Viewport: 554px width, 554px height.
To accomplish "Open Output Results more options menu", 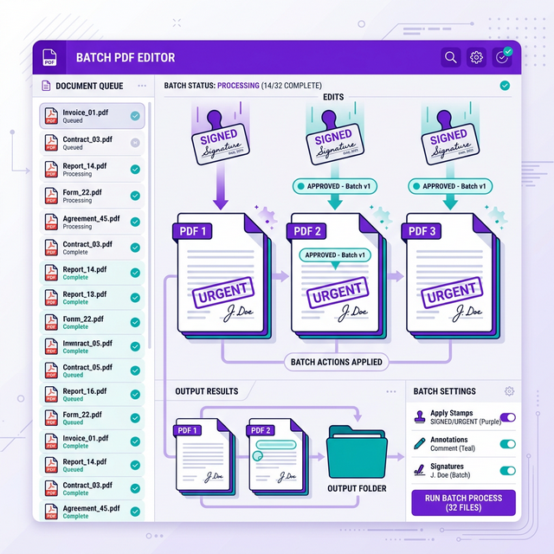I will [391, 391].
